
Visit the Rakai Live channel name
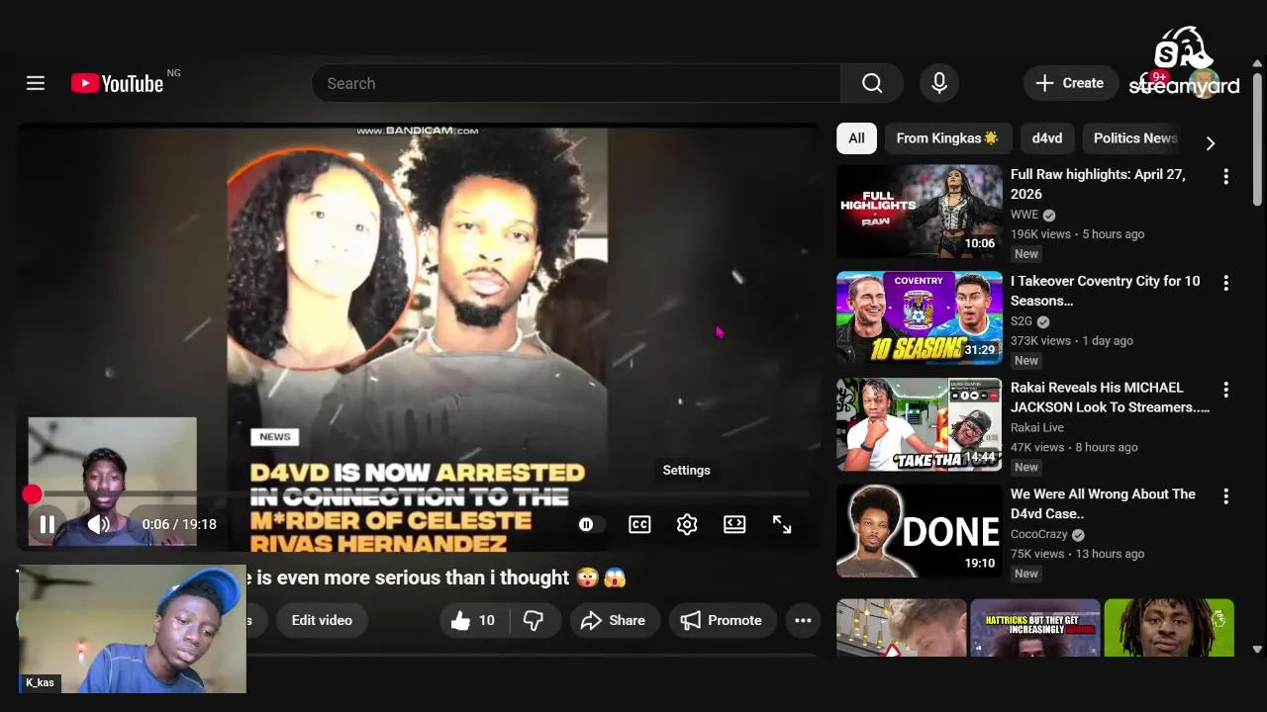coord(1037,428)
